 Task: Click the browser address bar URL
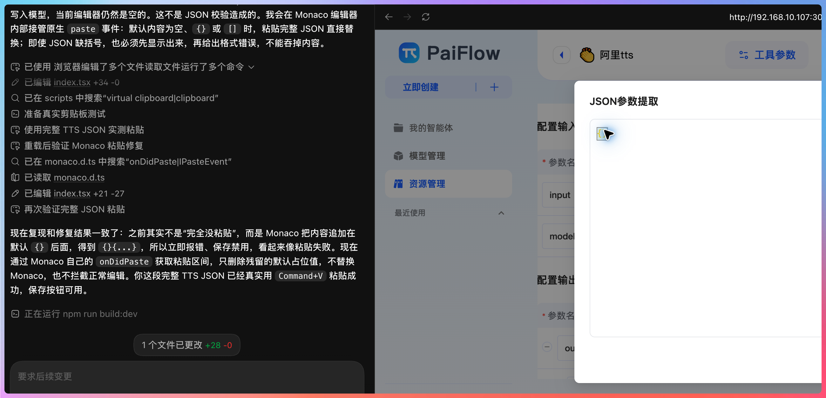[x=775, y=17]
